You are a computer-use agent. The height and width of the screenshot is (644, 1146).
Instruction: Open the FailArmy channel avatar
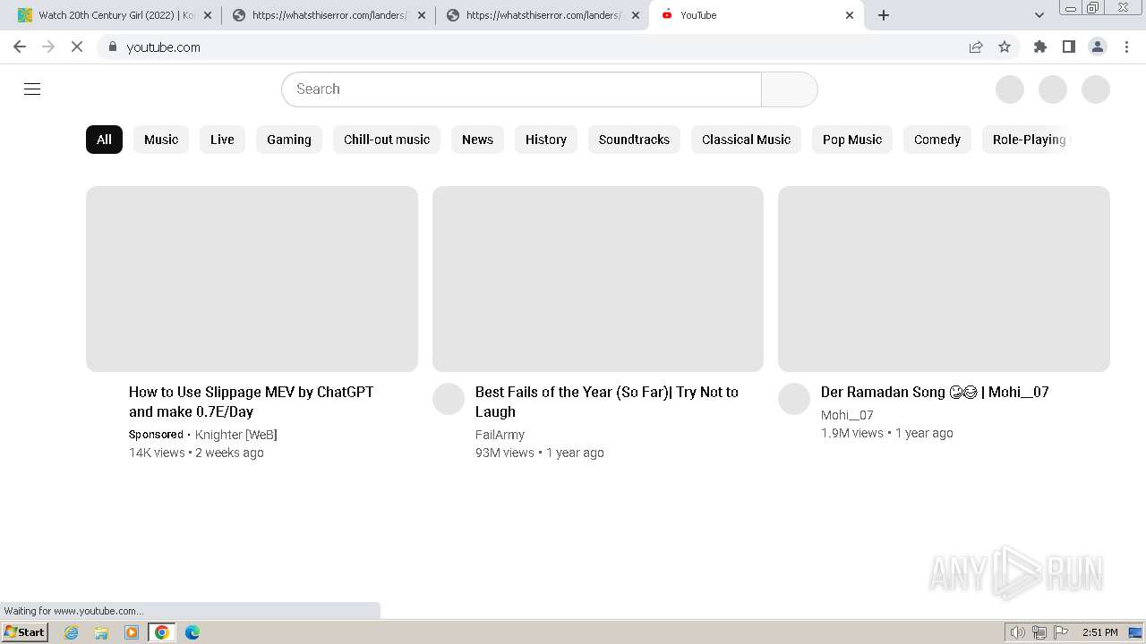click(449, 399)
